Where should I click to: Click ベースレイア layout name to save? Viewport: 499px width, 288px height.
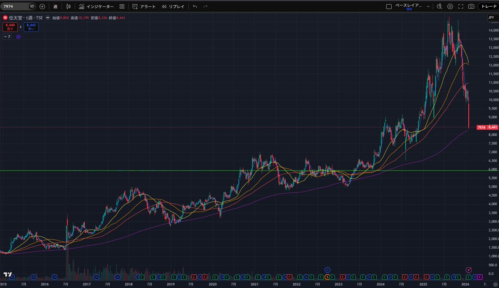pos(408,7)
